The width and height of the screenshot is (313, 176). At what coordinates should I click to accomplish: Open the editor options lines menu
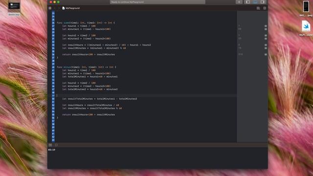pos(258,8)
